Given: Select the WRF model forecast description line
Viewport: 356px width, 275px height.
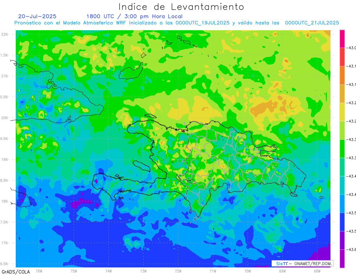Looking at the screenshot, I should (x=177, y=23).
